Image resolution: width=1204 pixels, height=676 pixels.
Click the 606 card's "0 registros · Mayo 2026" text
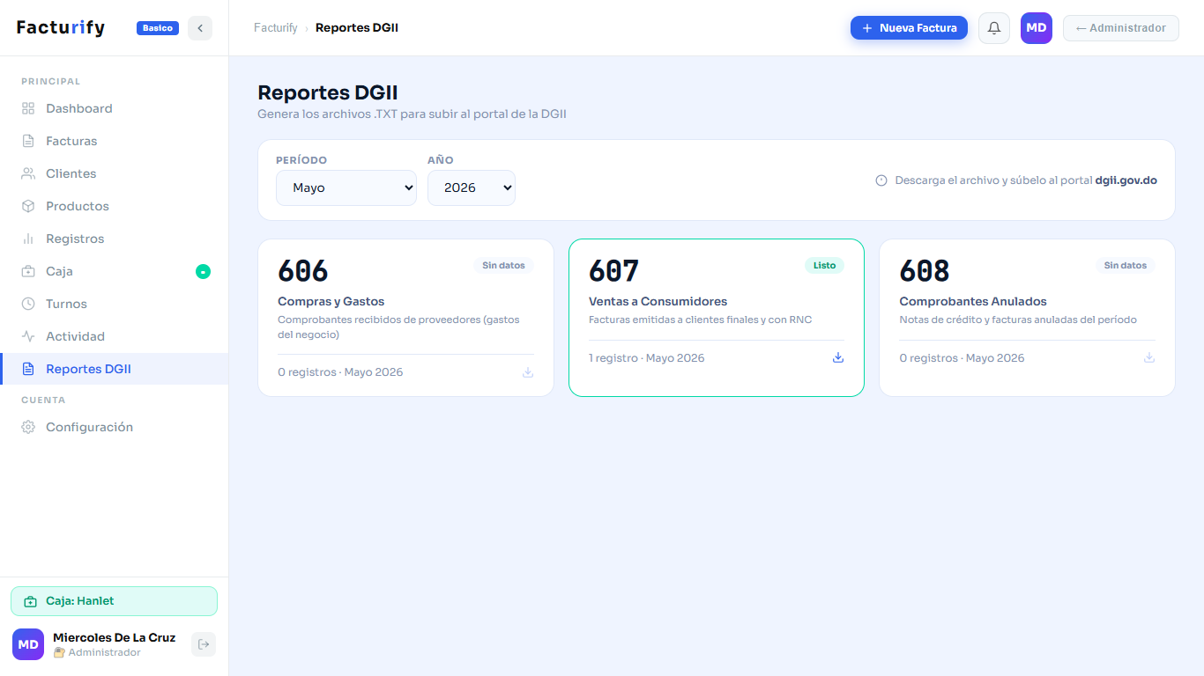pos(340,372)
